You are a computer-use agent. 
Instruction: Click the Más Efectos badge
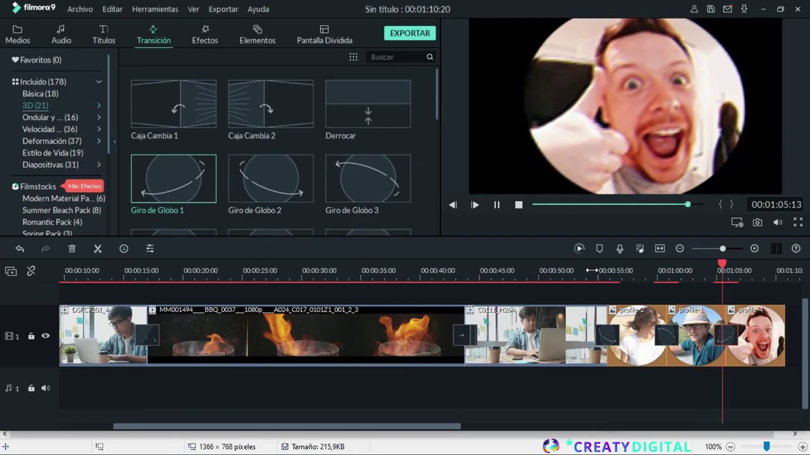[x=84, y=186]
